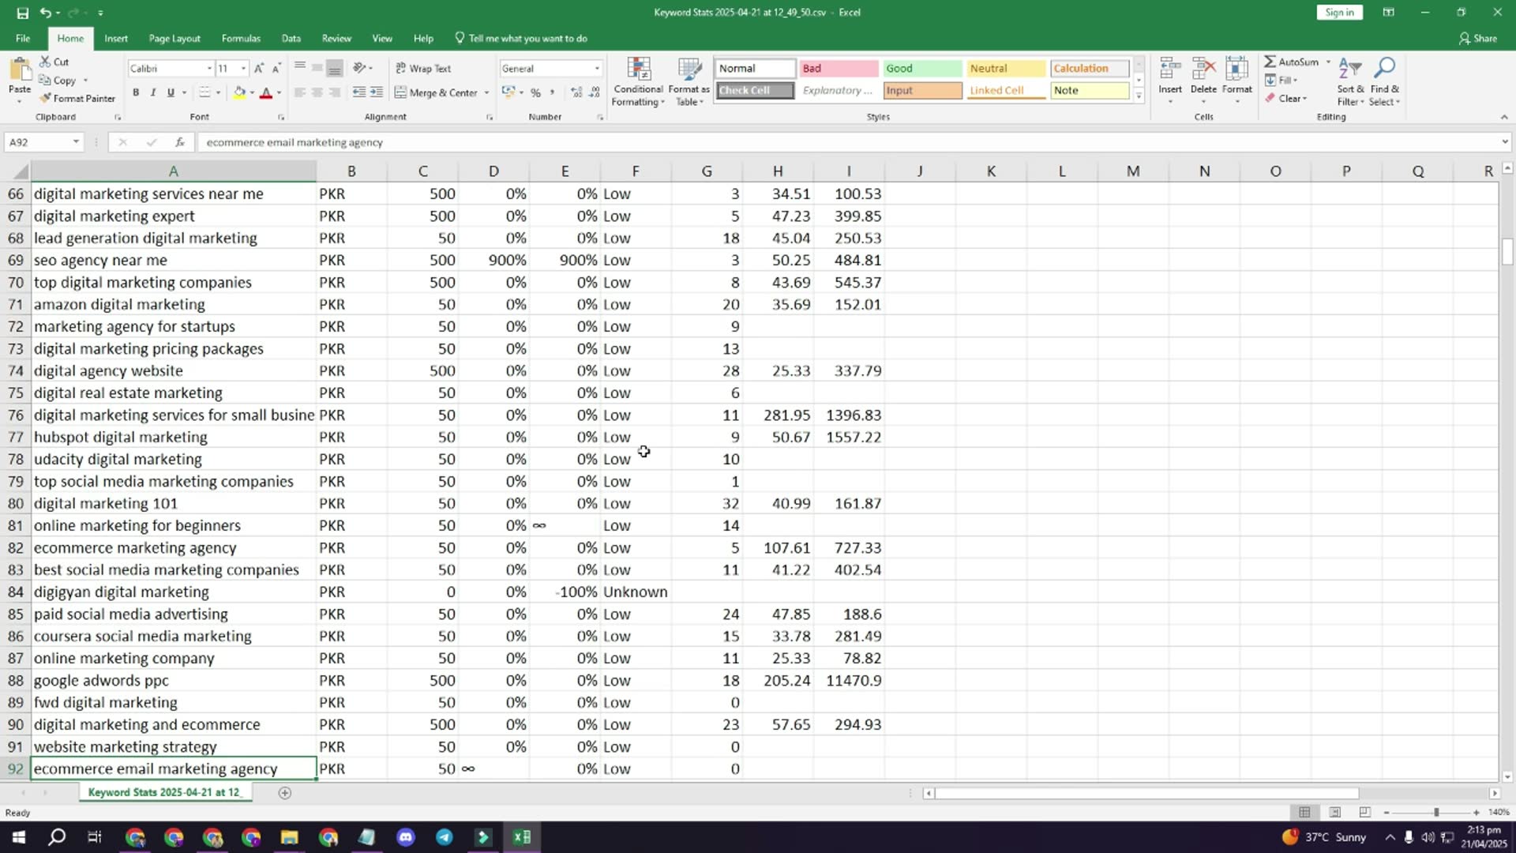Viewport: 1516px width, 853px height.
Task: Expand the AutoSum dropdown arrow
Action: pos(1328,62)
